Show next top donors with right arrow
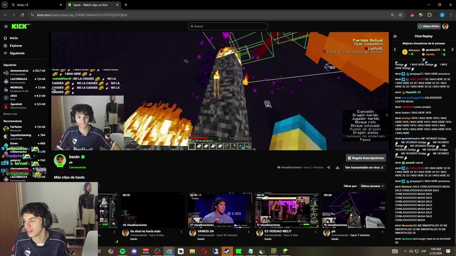 (x=452, y=50)
